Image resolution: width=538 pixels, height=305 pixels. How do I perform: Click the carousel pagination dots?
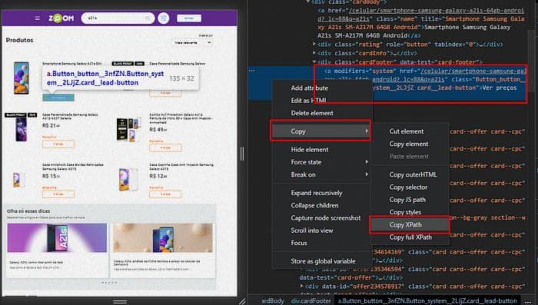(x=109, y=283)
